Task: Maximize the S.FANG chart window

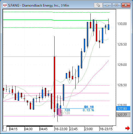Action: (x=116, y=5)
